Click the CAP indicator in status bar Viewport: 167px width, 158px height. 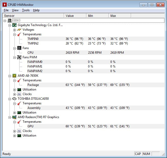(138, 154)
